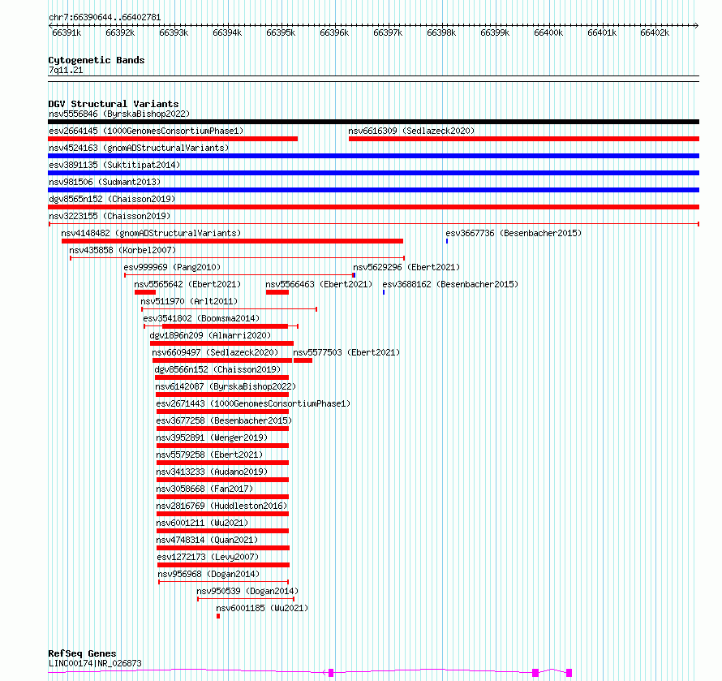The width and height of the screenshot is (722, 681).
Task: Click the 66395k ruler position
Action: click(x=281, y=32)
